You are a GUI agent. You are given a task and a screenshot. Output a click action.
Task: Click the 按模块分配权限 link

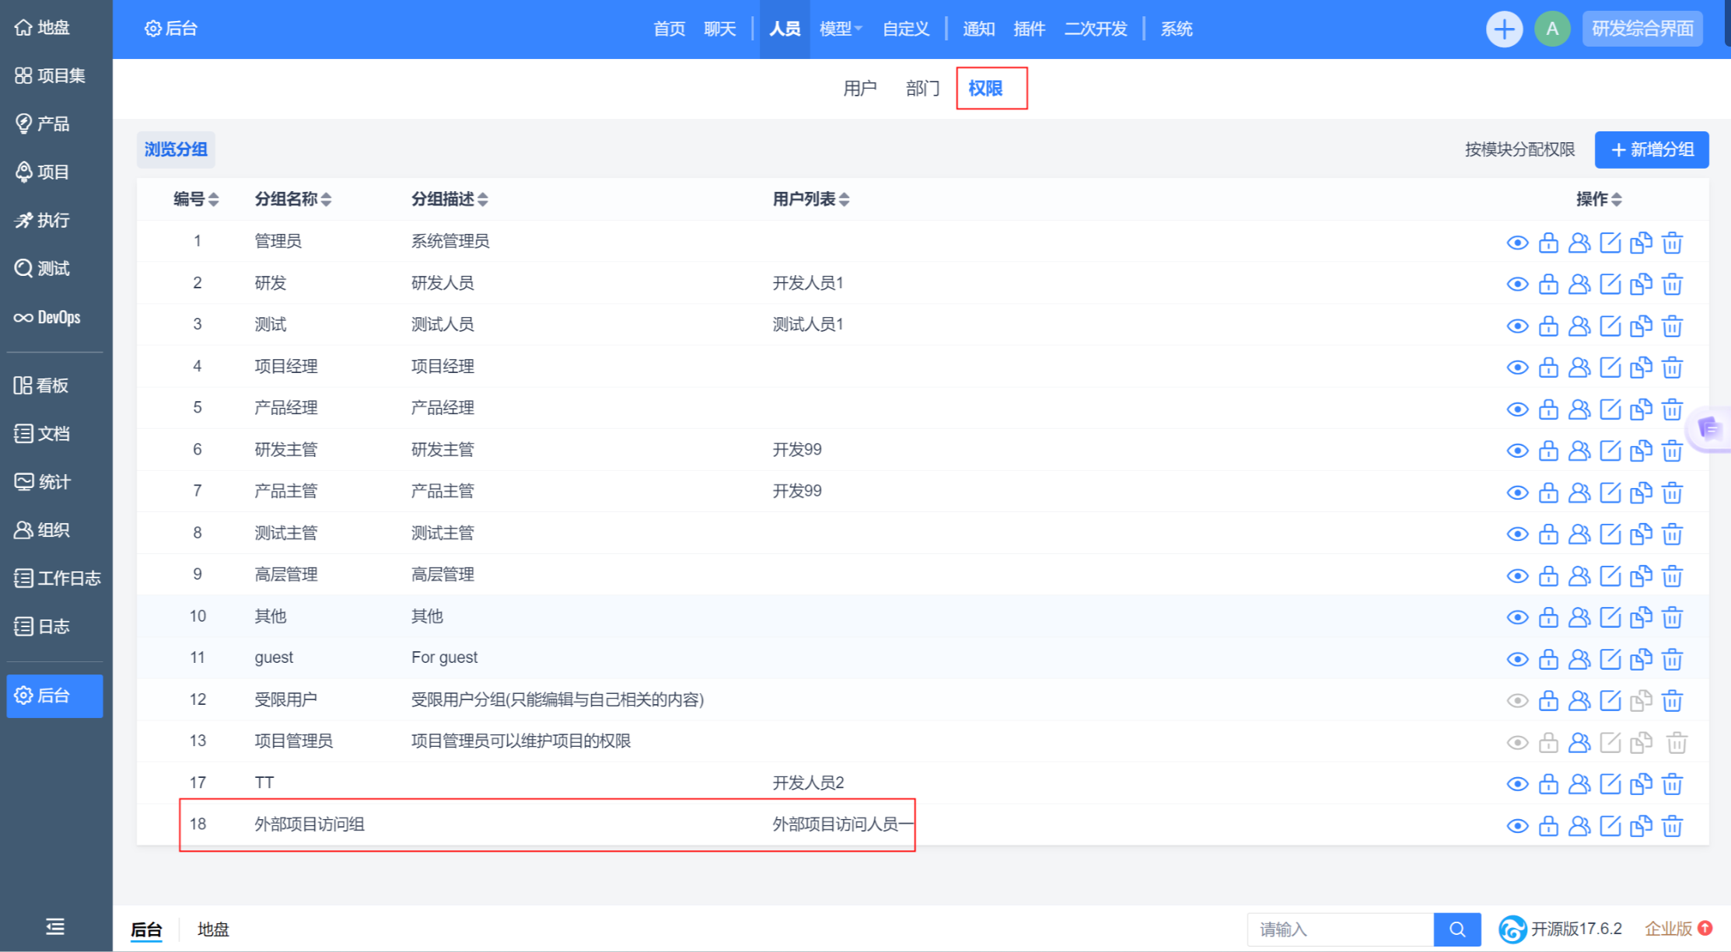1519,149
